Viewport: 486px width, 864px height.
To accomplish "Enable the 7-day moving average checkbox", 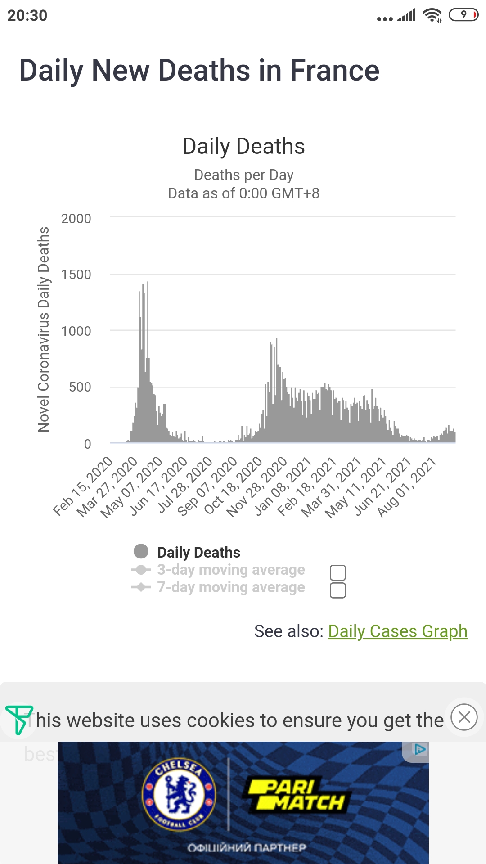I will (338, 590).
